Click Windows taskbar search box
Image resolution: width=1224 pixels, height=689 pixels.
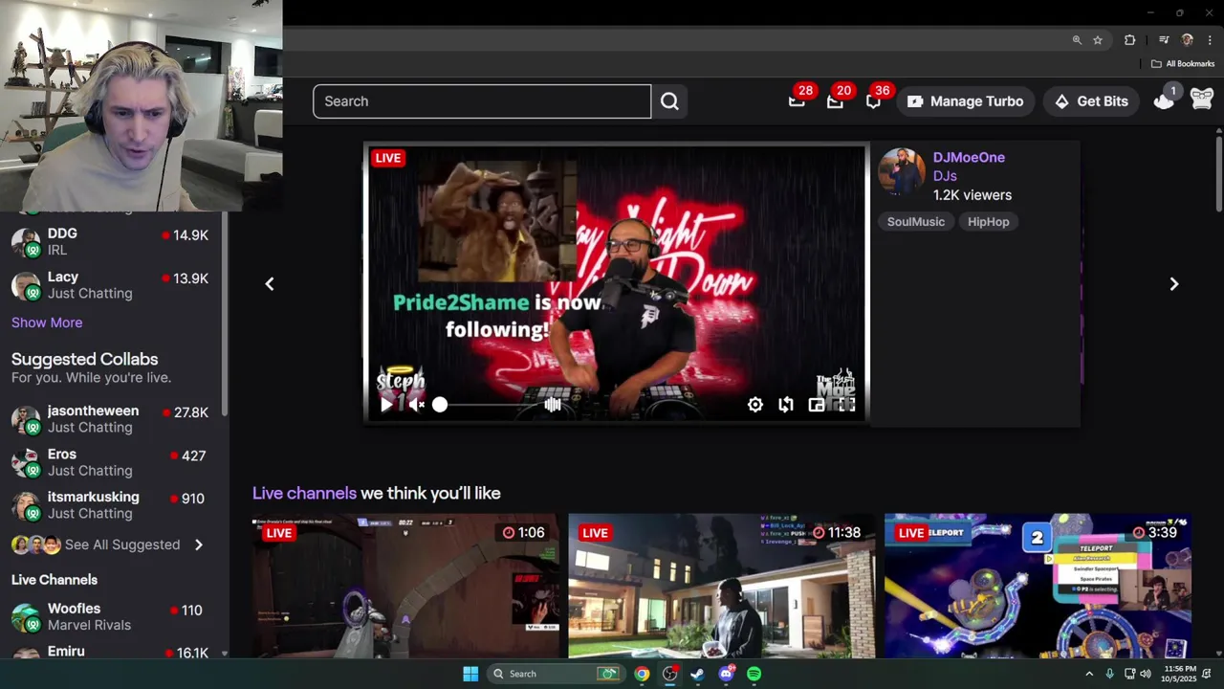(x=556, y=674)
